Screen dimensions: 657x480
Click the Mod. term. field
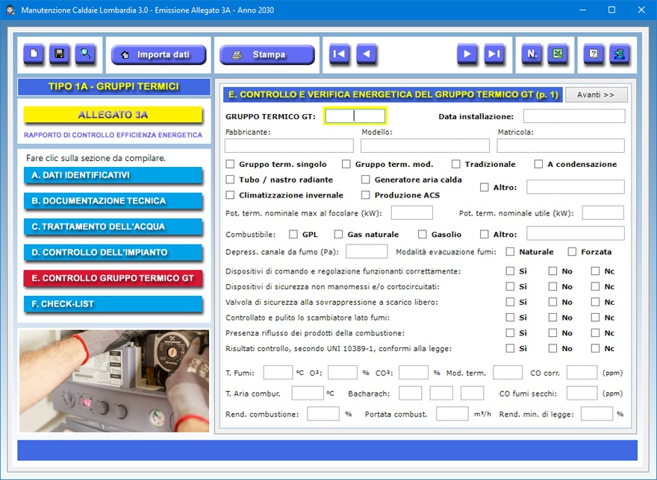508,373
